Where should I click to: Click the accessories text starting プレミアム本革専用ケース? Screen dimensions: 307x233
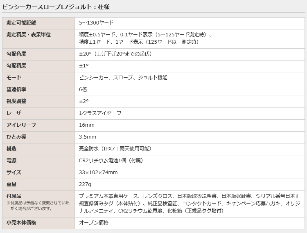(190, 196)
